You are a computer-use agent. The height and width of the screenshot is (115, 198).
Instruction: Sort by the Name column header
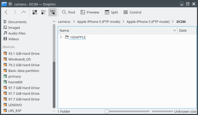[x=118, y=30]
